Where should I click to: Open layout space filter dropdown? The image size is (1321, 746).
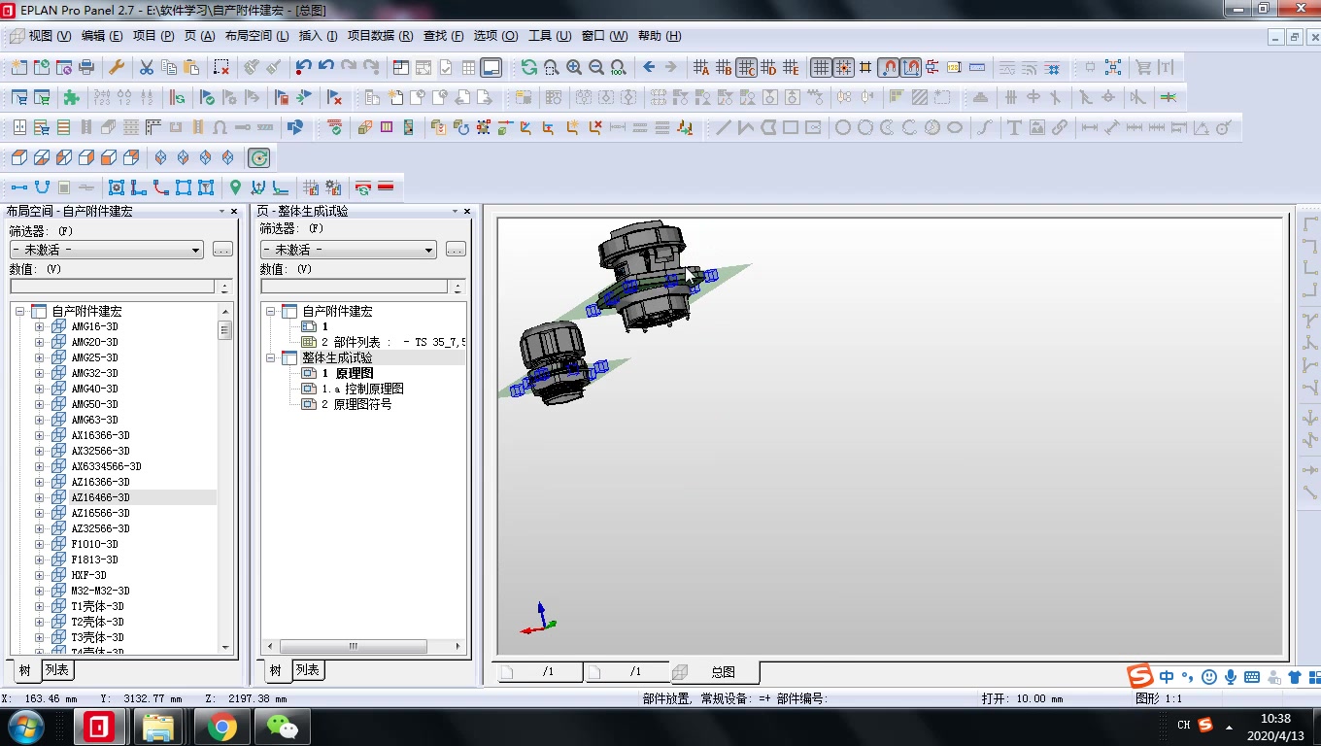click(195, 250)
